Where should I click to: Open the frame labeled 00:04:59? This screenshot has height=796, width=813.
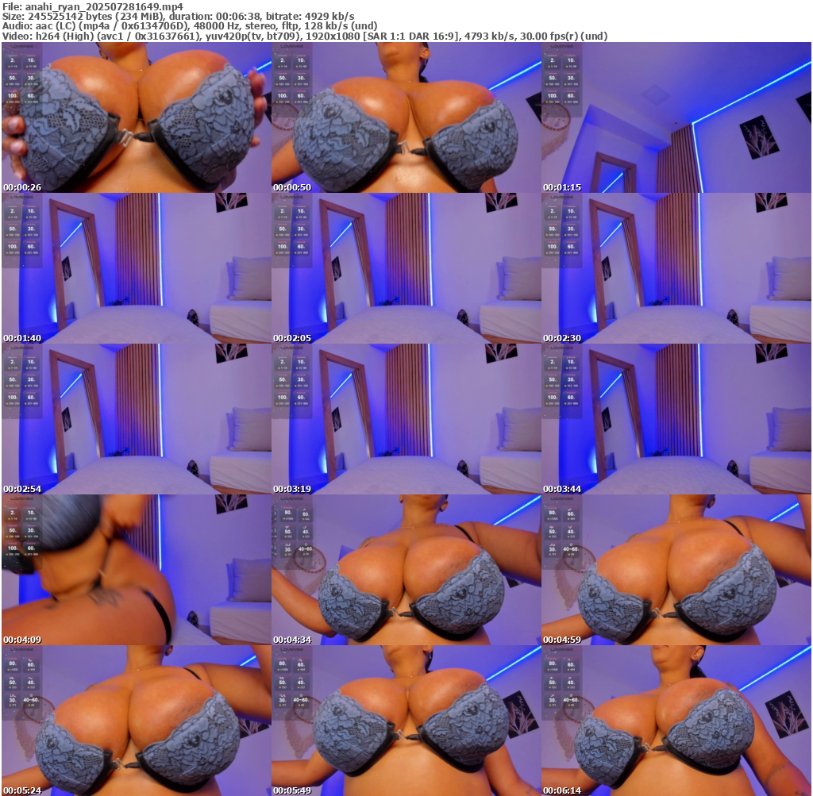[x=676, y=570]
